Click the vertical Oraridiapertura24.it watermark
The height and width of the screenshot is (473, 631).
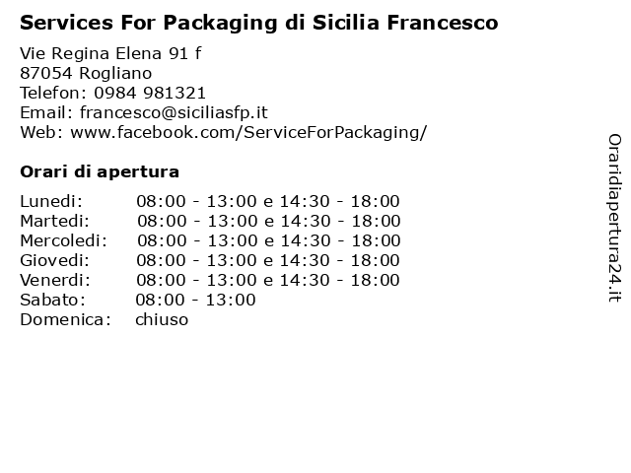(x=614, y=218)
